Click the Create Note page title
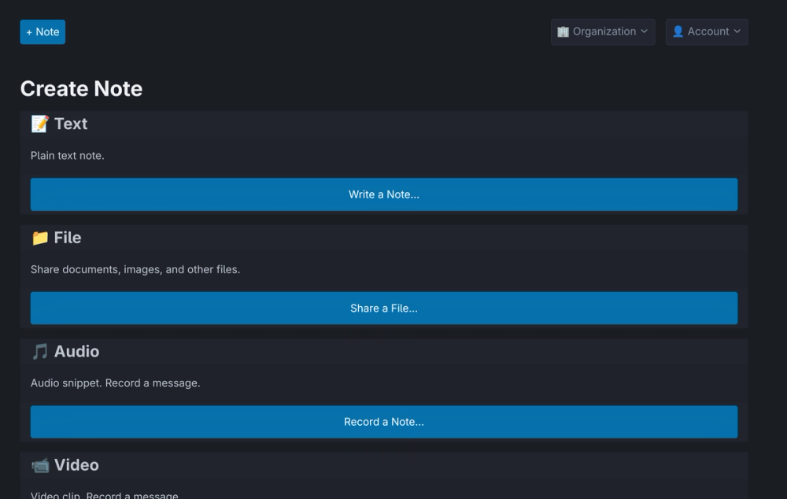Viewport: 787px width, 499px height. pyautogui.click(x=81, y=89)
